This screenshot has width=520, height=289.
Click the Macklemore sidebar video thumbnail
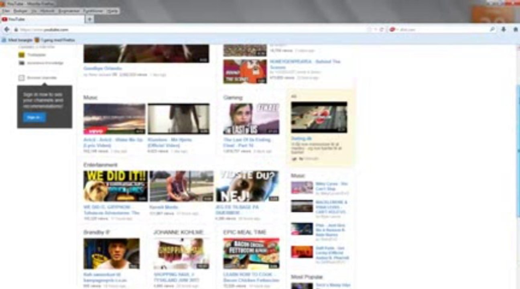pyautogui.click(x=302, y=206)
